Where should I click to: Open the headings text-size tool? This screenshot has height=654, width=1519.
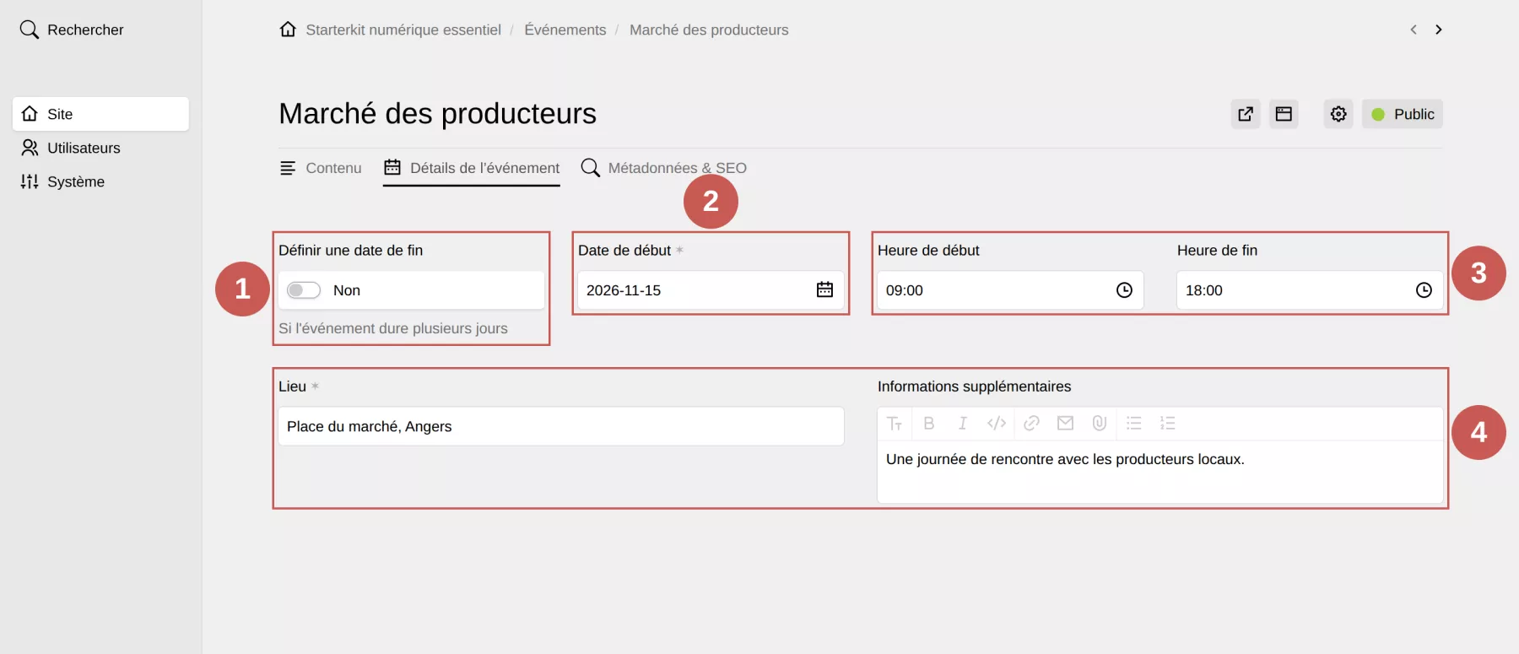(x=895, y=424)
